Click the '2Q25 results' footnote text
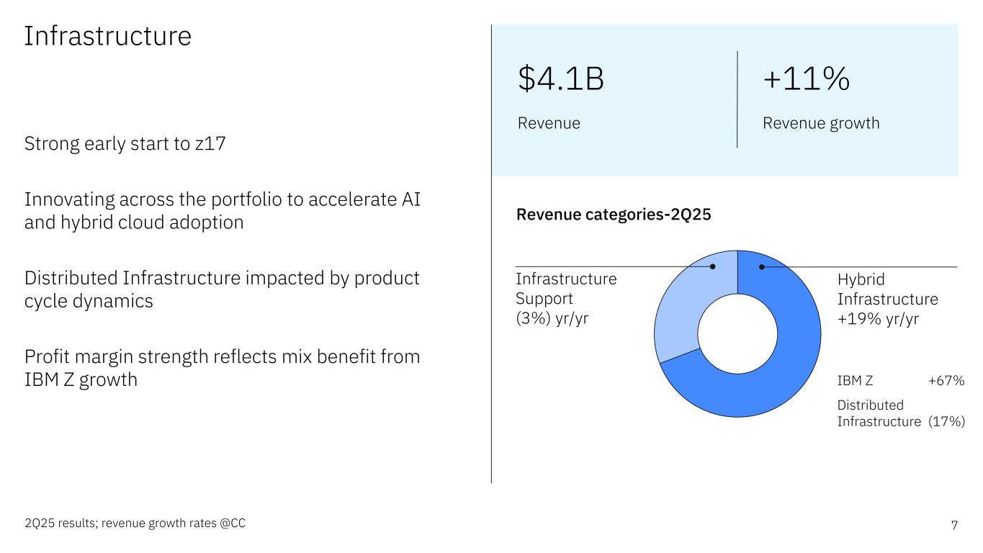Viewport: 983px width, 553px height. click(135, 524)
